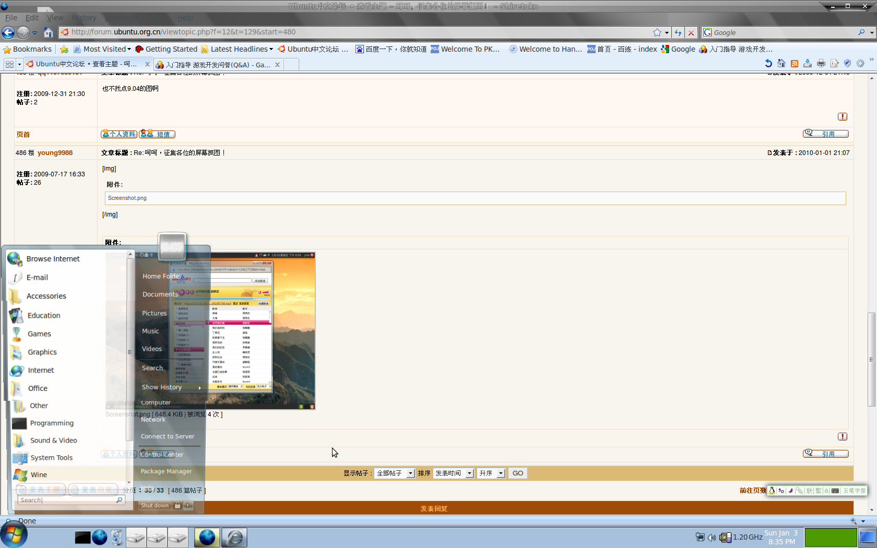The width and height of the screenshot is (877, 548).
Task: Expand the bookmark star dropdown arrow
Action: tap(667, 32)
